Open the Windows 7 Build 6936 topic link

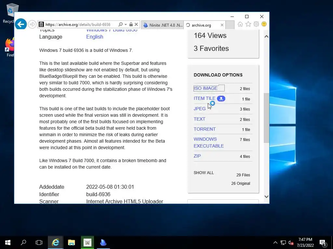[x=112, y=30]
